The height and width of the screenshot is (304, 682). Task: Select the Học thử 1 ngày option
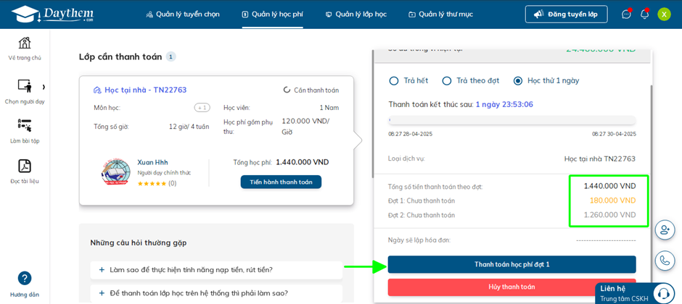click(518, 80)
